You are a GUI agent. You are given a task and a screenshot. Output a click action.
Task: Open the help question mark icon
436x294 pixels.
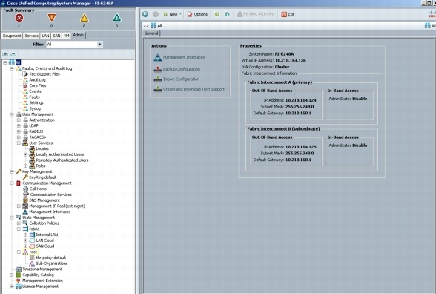pos(217,14)
